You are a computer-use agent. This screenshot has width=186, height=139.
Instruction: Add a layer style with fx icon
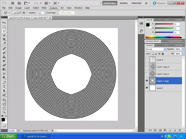[155, 130]
